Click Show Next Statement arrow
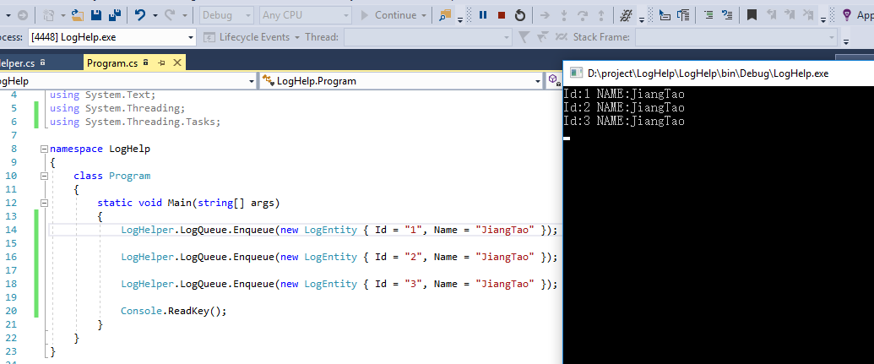Screen dimensions: 874x364 pyautogui.click(x=546, y=15)
